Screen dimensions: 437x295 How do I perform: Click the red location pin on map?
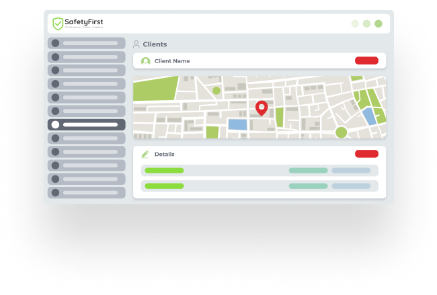point(262,108)
